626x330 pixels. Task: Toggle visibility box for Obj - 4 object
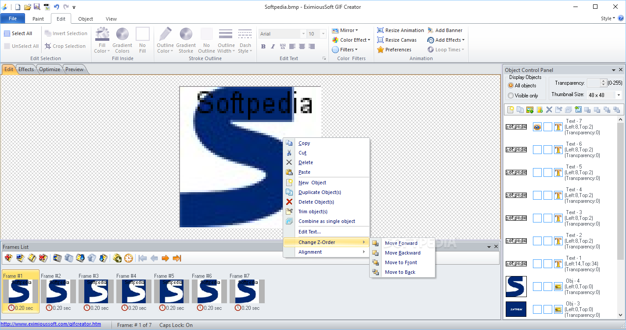point(537,287)
